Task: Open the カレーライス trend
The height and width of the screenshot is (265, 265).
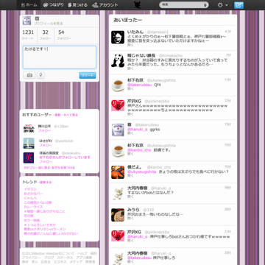Action: pos(32,207)
